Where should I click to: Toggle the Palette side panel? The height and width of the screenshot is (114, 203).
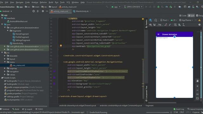click(147, 24)
